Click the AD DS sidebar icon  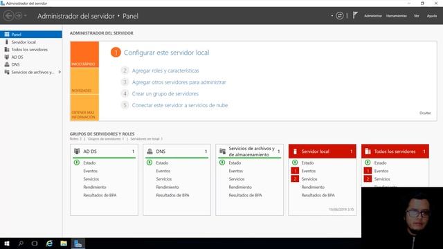pos(7,57)
